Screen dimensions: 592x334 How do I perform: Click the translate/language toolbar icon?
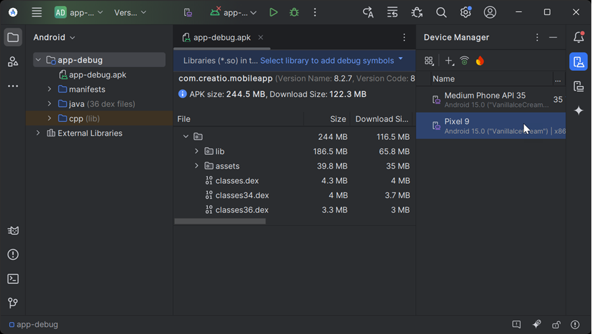368,12
